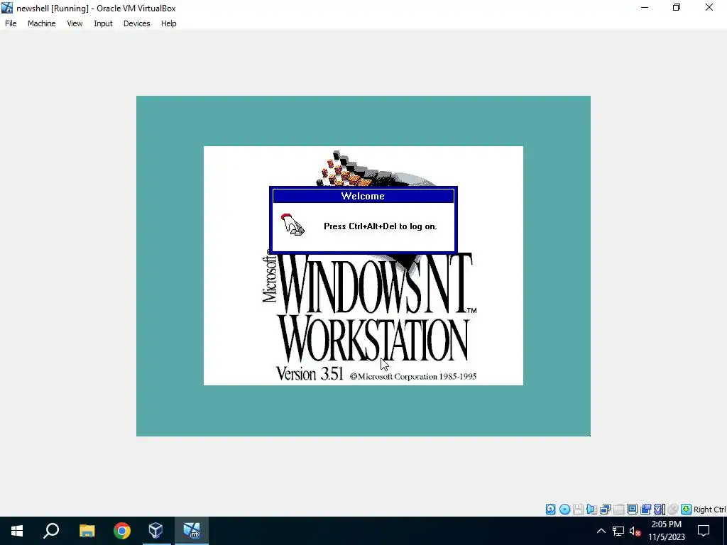
Task: Click the hard disk activity indicator icon
Action: click(x=550, y=510)
